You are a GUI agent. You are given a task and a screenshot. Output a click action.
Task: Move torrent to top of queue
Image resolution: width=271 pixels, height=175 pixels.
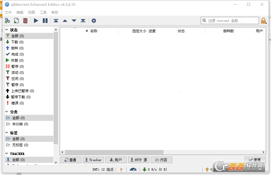pyautogui.click(x=56, y=20)
